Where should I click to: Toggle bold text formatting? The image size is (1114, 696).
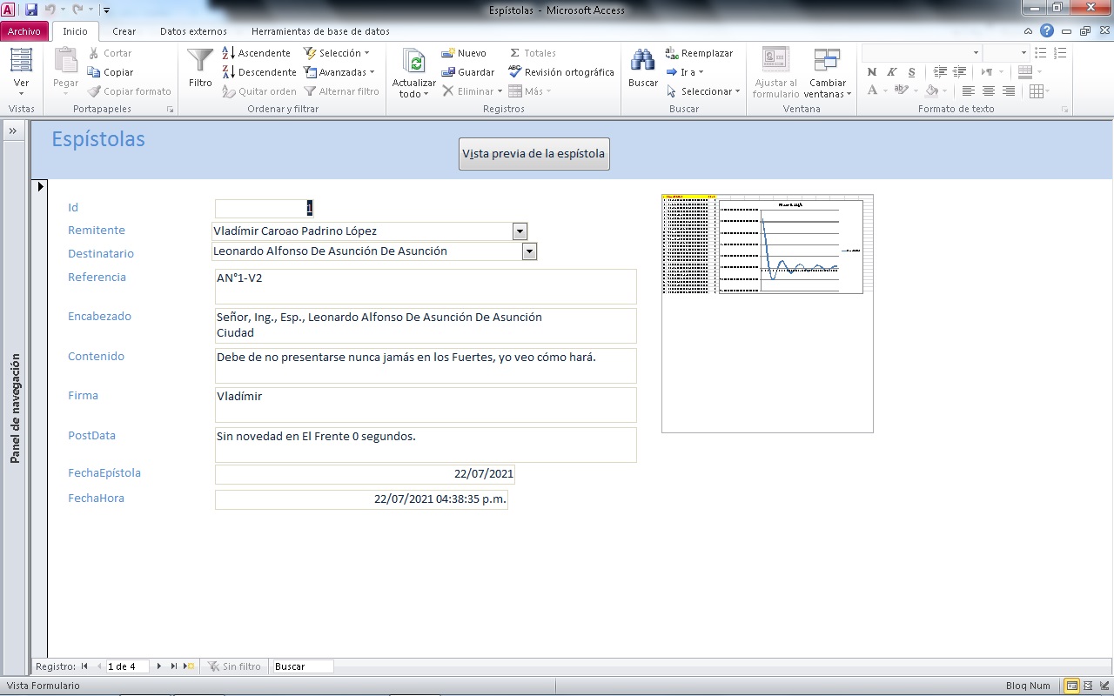872,72
